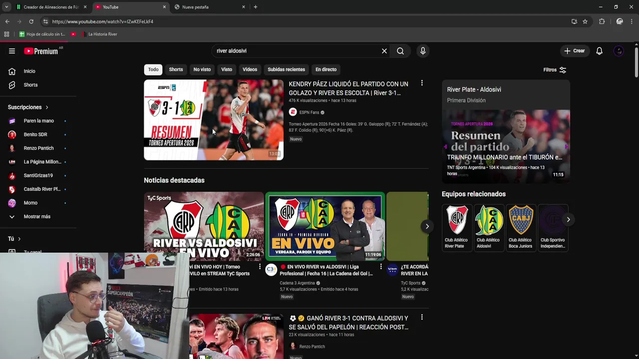
Task: Show more related teams arrow
Action: [568, 219]
